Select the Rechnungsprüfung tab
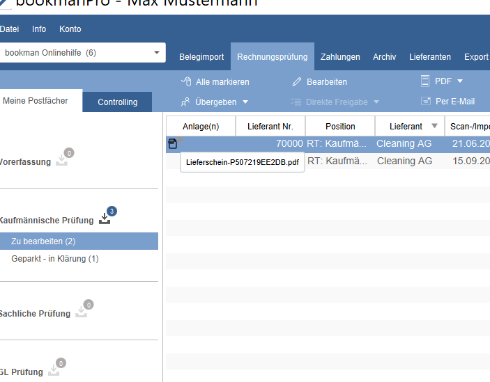 [273, 57]
